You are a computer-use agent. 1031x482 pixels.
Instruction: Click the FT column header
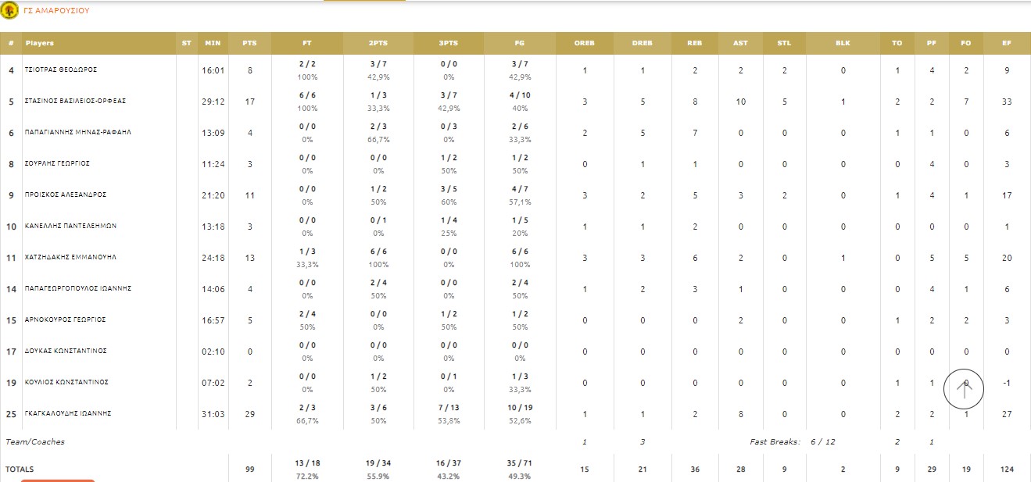point(307,43)
